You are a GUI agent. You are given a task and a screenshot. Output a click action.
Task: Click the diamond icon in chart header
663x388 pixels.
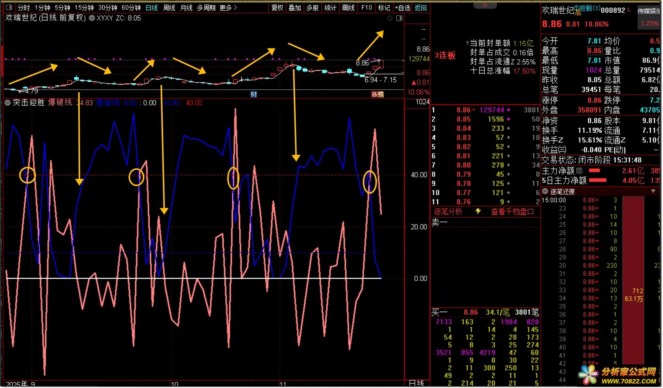point(390,18)
